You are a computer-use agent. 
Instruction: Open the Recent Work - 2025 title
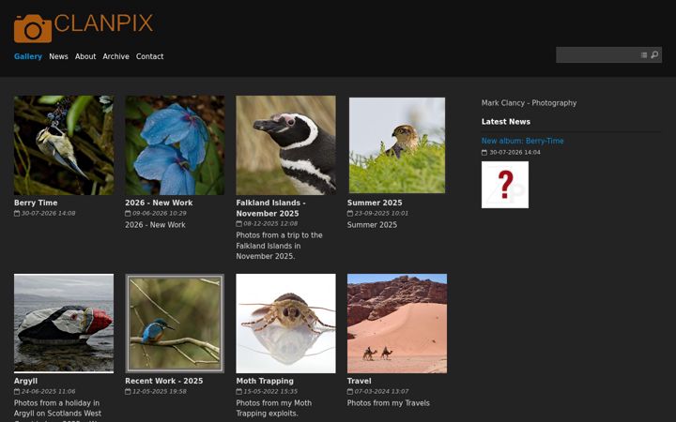click(x=163, y=381)
